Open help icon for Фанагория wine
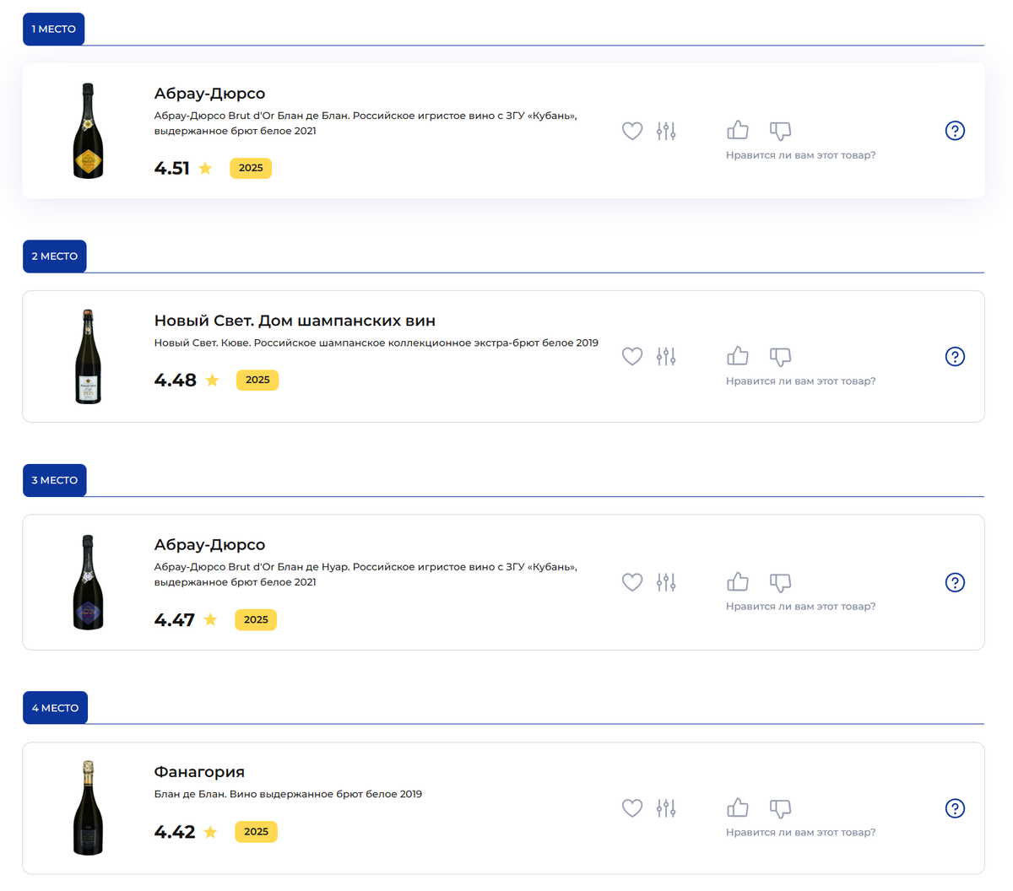 [x=955, y=808]
